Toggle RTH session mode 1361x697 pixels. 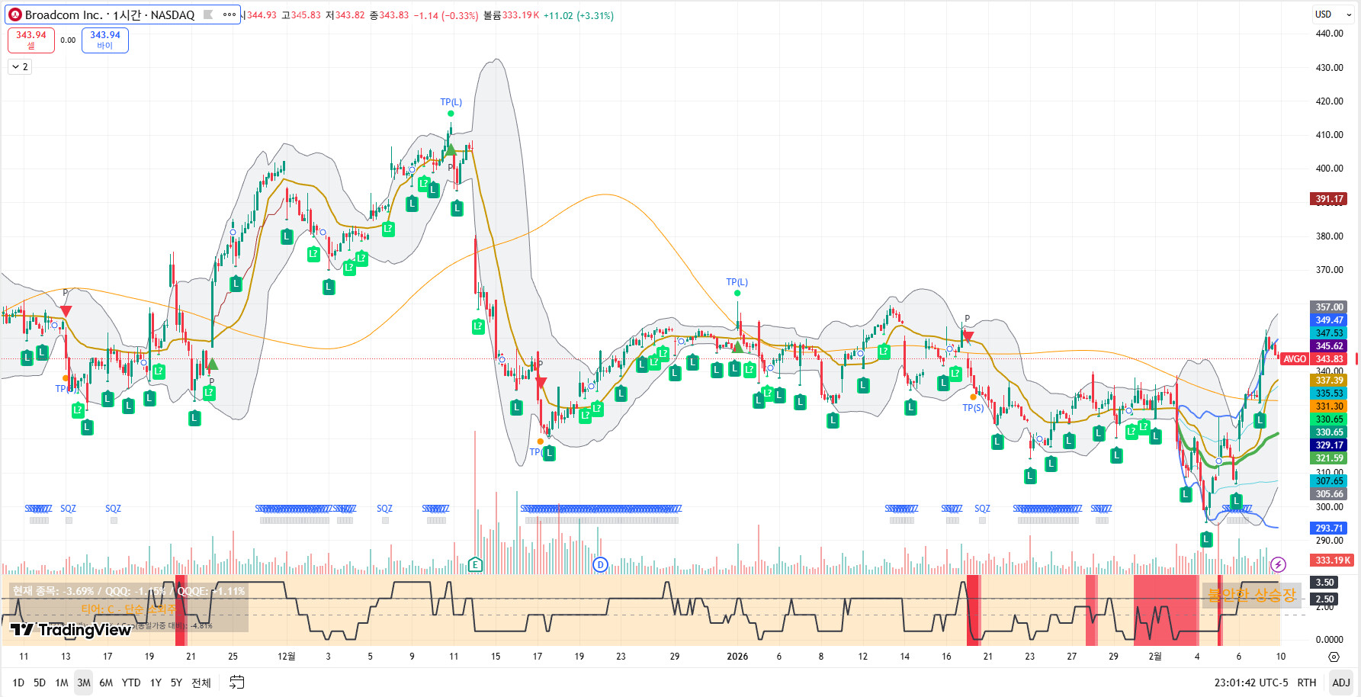click(x=1307, y=683)
